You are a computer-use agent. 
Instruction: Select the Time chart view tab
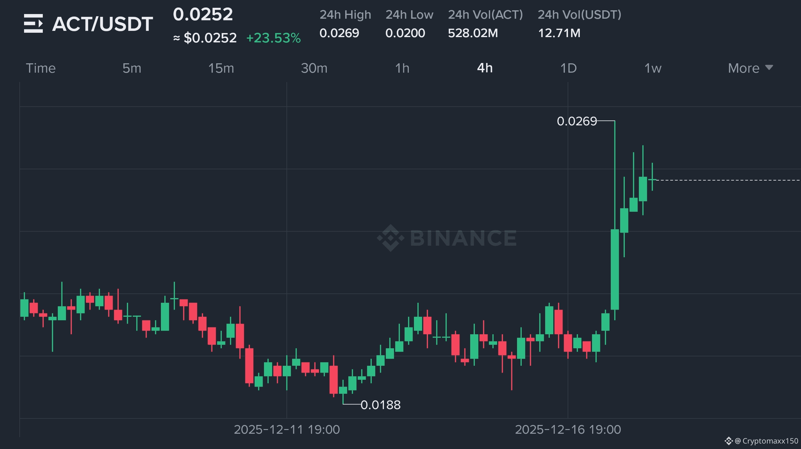pyautogui.click(x=41, y=68)
